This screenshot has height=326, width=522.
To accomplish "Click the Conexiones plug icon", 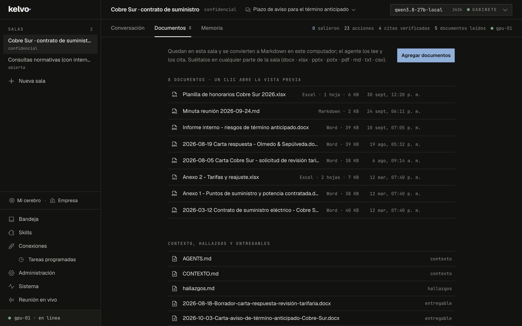I will pyautogui.click(x=11, y=246).
